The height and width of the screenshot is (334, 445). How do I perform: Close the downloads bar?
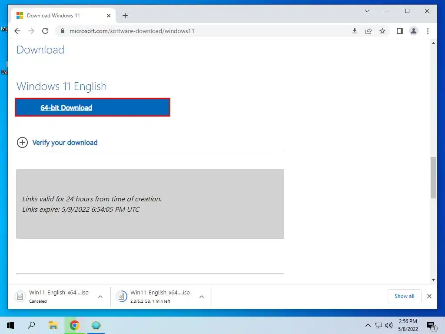[429, 296]
